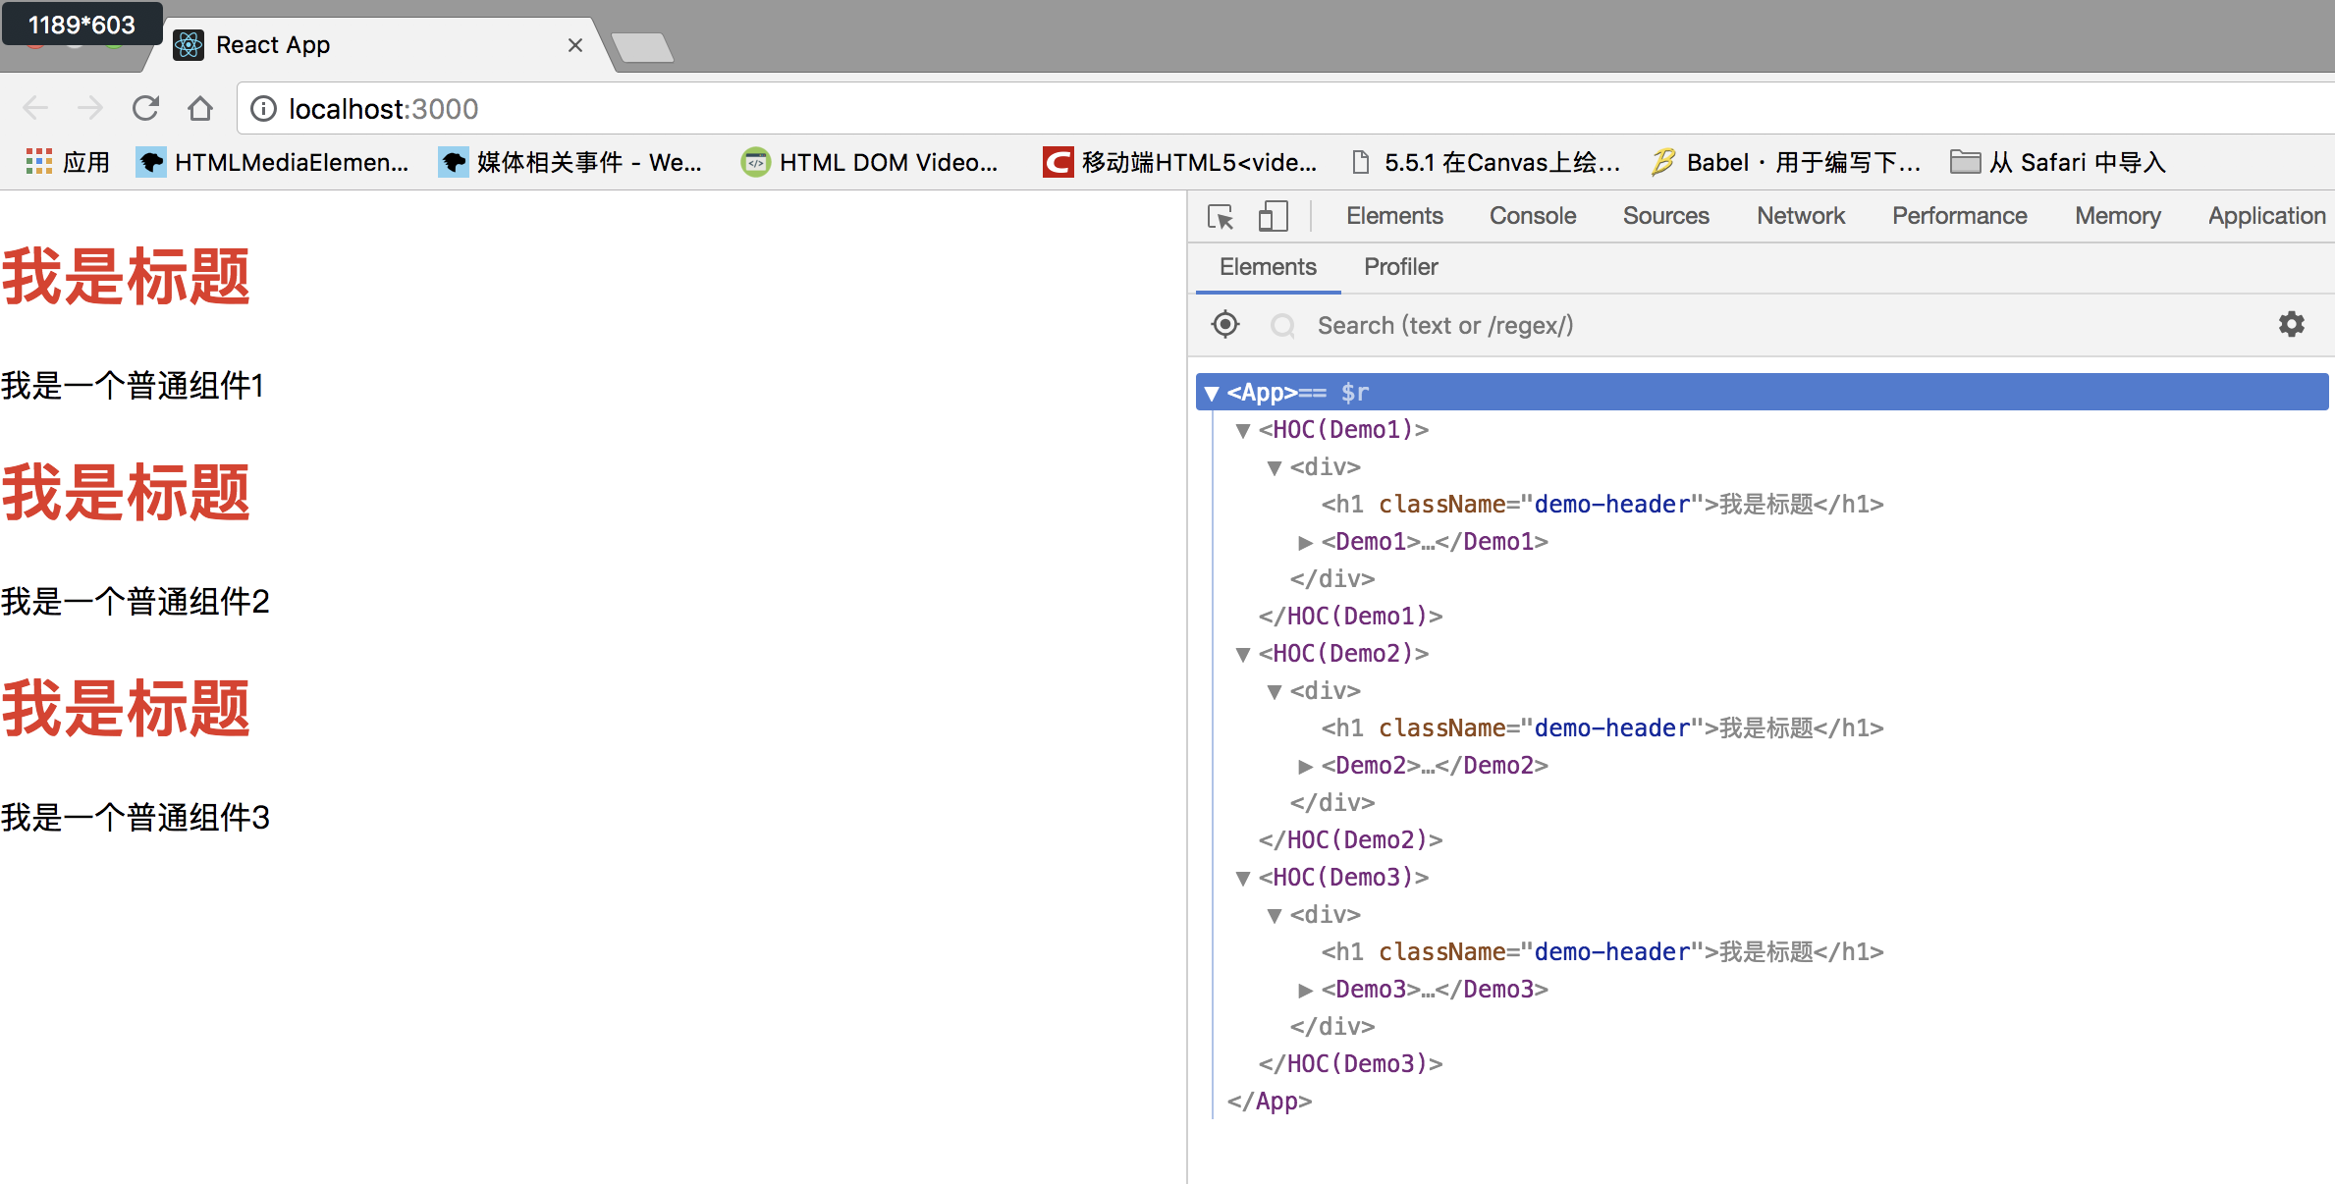This screenshot has height=1184, width=2335.
Task: Open React DevTools settings gear
Action: [2292, 324]
